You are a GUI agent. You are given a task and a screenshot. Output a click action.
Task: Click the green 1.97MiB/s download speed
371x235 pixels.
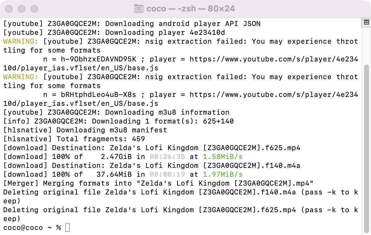[223, 175]
